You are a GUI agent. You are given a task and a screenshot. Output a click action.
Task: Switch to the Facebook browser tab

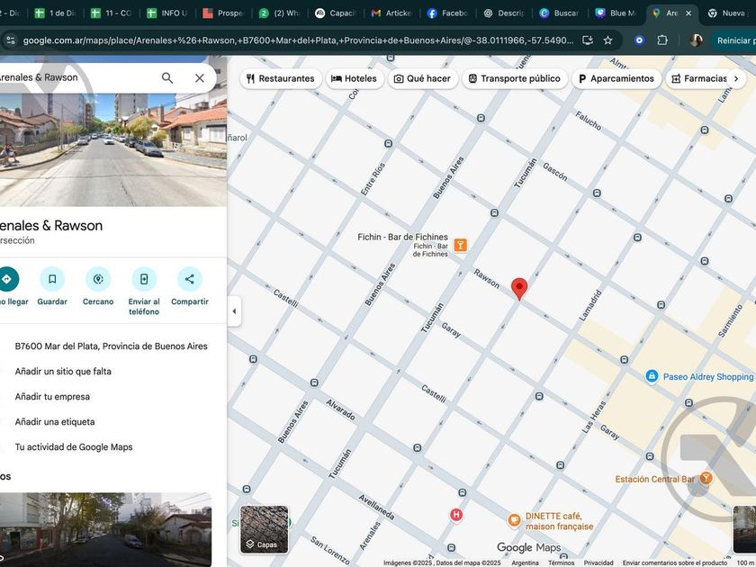point(448,13)
